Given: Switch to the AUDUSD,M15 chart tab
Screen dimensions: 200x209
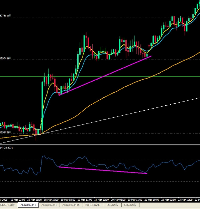Looking at the screenshot, I should click(71, 205).
